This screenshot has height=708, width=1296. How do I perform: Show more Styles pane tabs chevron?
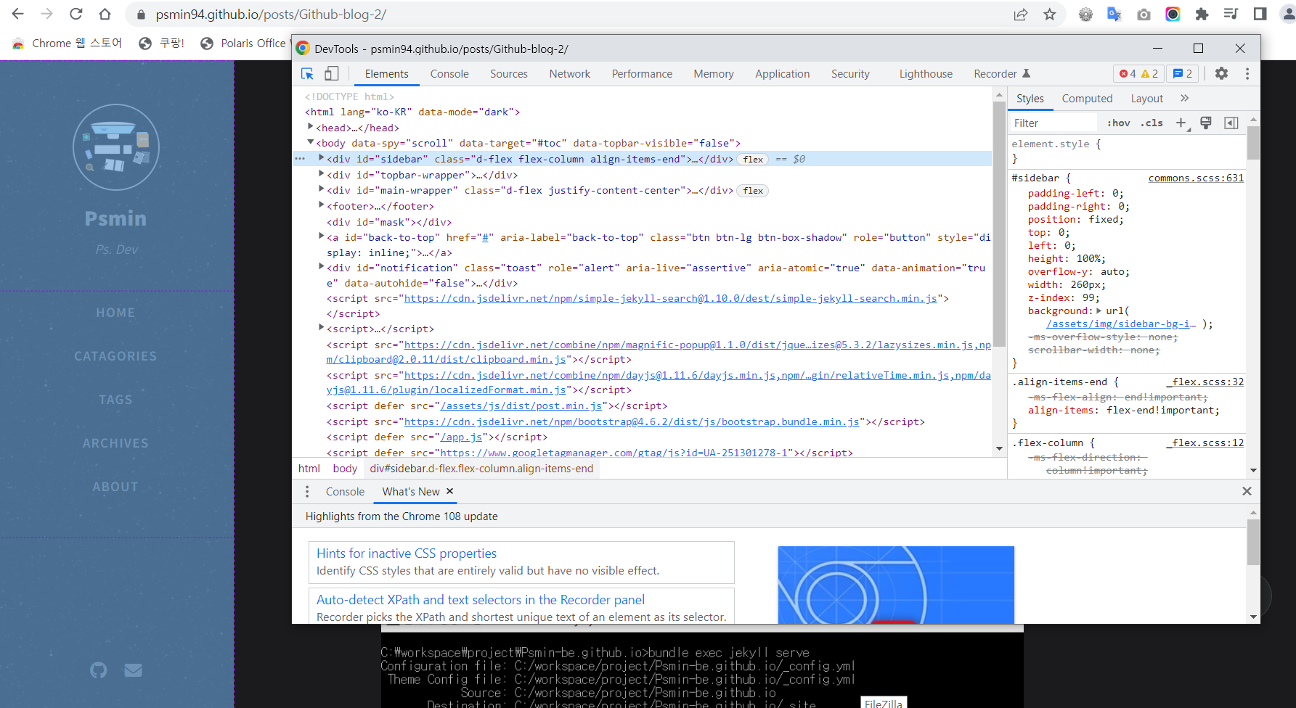[x=1185, y=98]
